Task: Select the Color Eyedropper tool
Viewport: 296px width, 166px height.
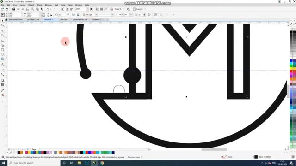Action: 3,90
